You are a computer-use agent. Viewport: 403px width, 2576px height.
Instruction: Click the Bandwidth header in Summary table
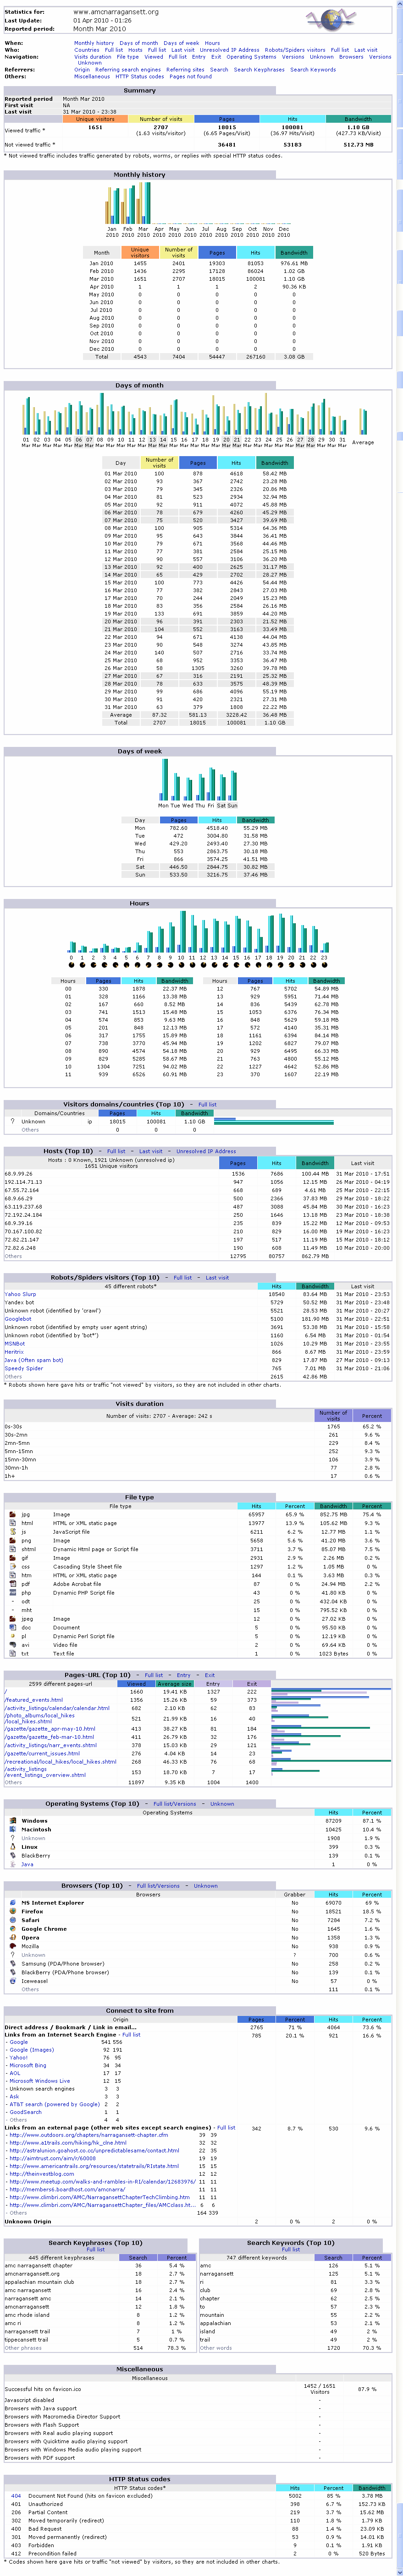tap(358, 119)
